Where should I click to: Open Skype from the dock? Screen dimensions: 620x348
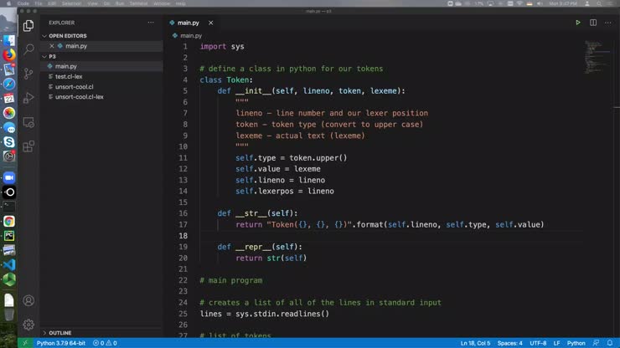[x=9, y=142]
